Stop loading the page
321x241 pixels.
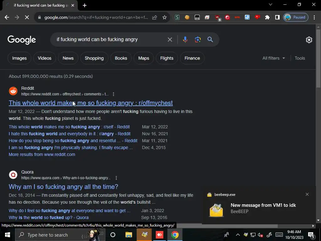27,18
